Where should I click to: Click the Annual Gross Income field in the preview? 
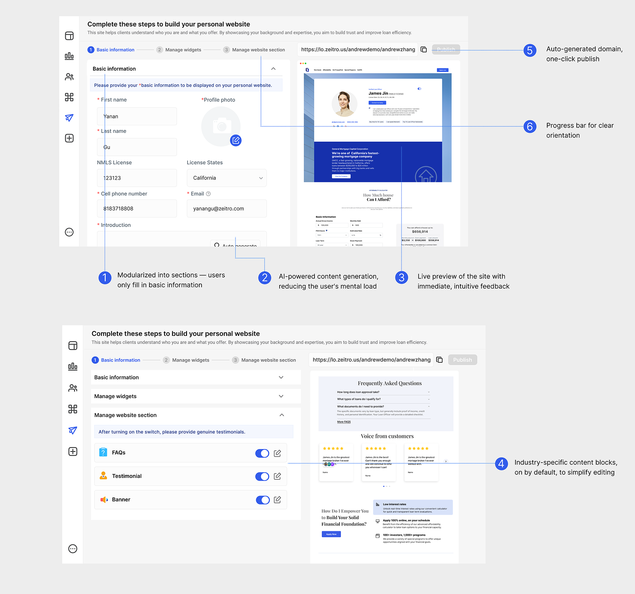[x=331, y=225]
